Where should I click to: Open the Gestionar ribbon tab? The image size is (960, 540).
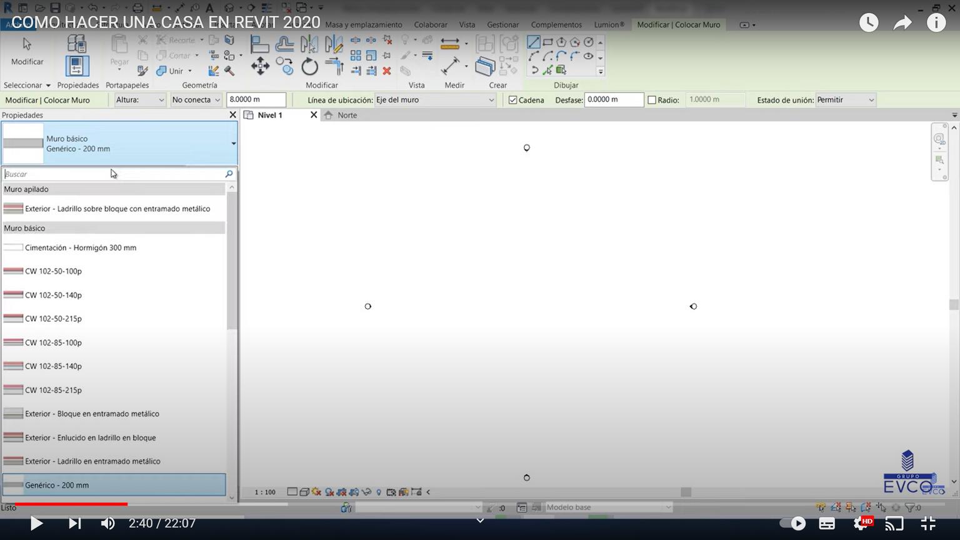[x=503, y=25]
